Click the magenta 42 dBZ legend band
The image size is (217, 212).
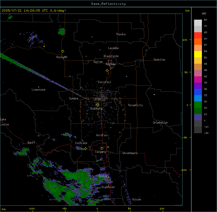tap(198, 79)
